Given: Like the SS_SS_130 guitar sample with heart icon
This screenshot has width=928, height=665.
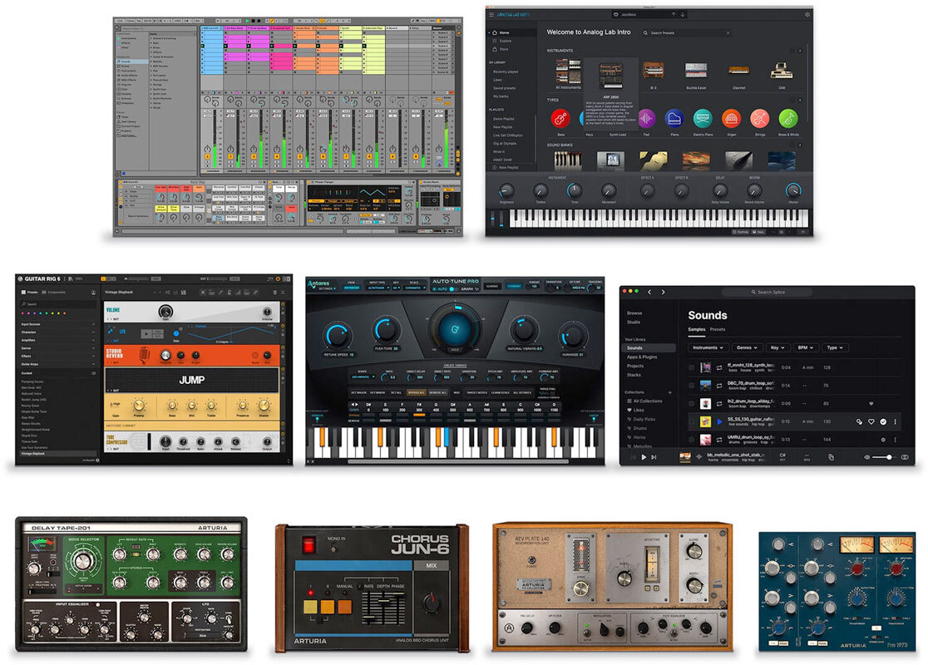Looking at the screenshot, I should (x=871, y=421).
